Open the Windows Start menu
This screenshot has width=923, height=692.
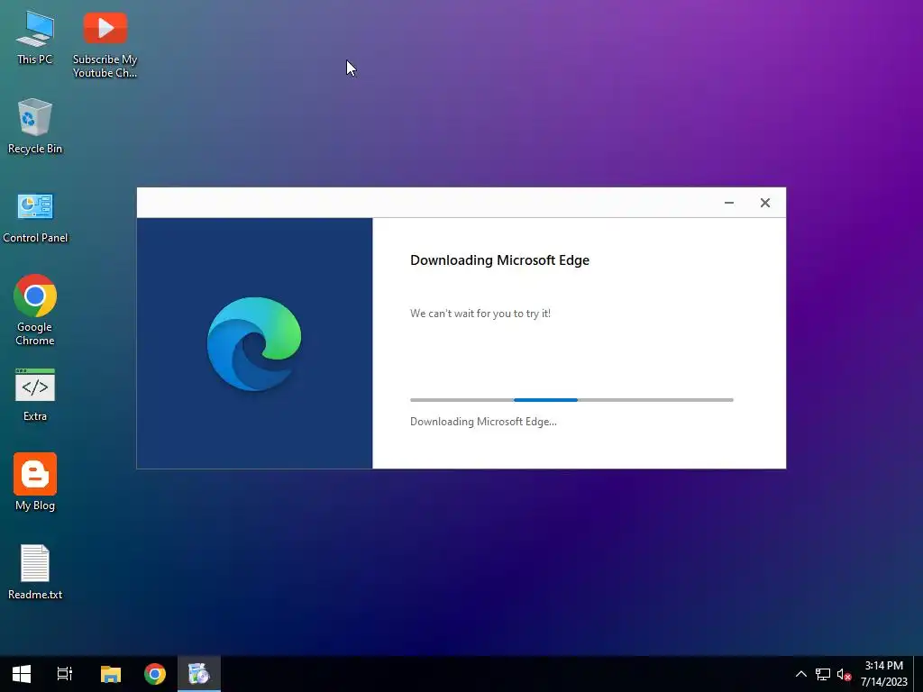pyautogui.click(x=22, y=674)
